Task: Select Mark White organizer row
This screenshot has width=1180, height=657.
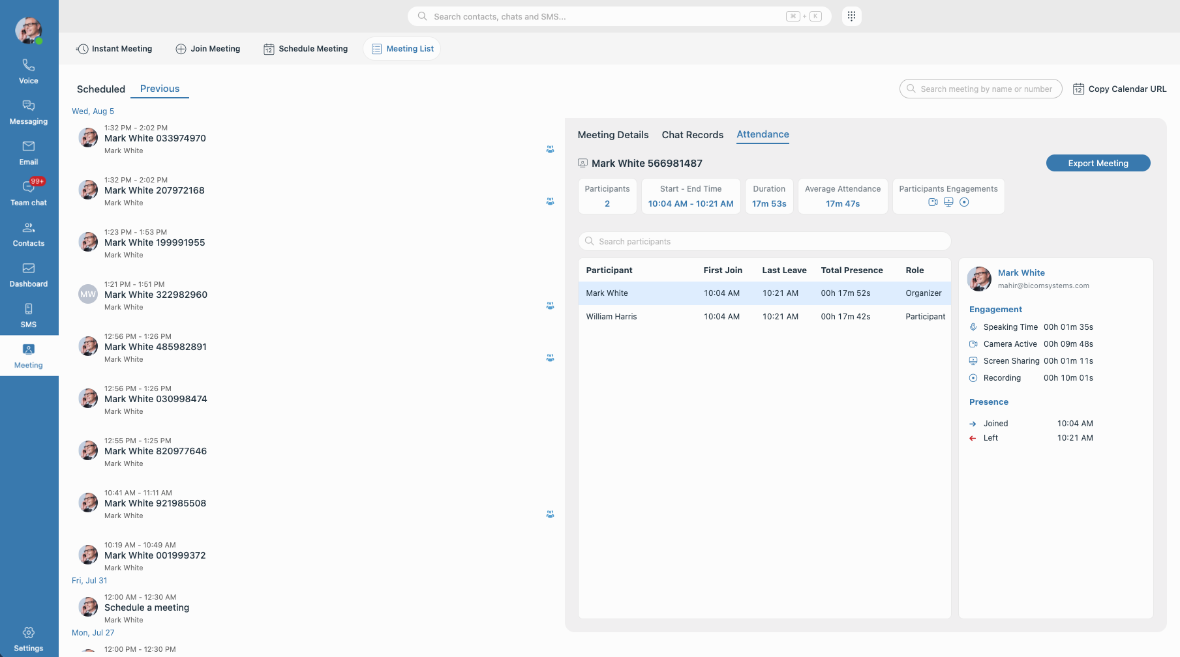Action: 764,293
